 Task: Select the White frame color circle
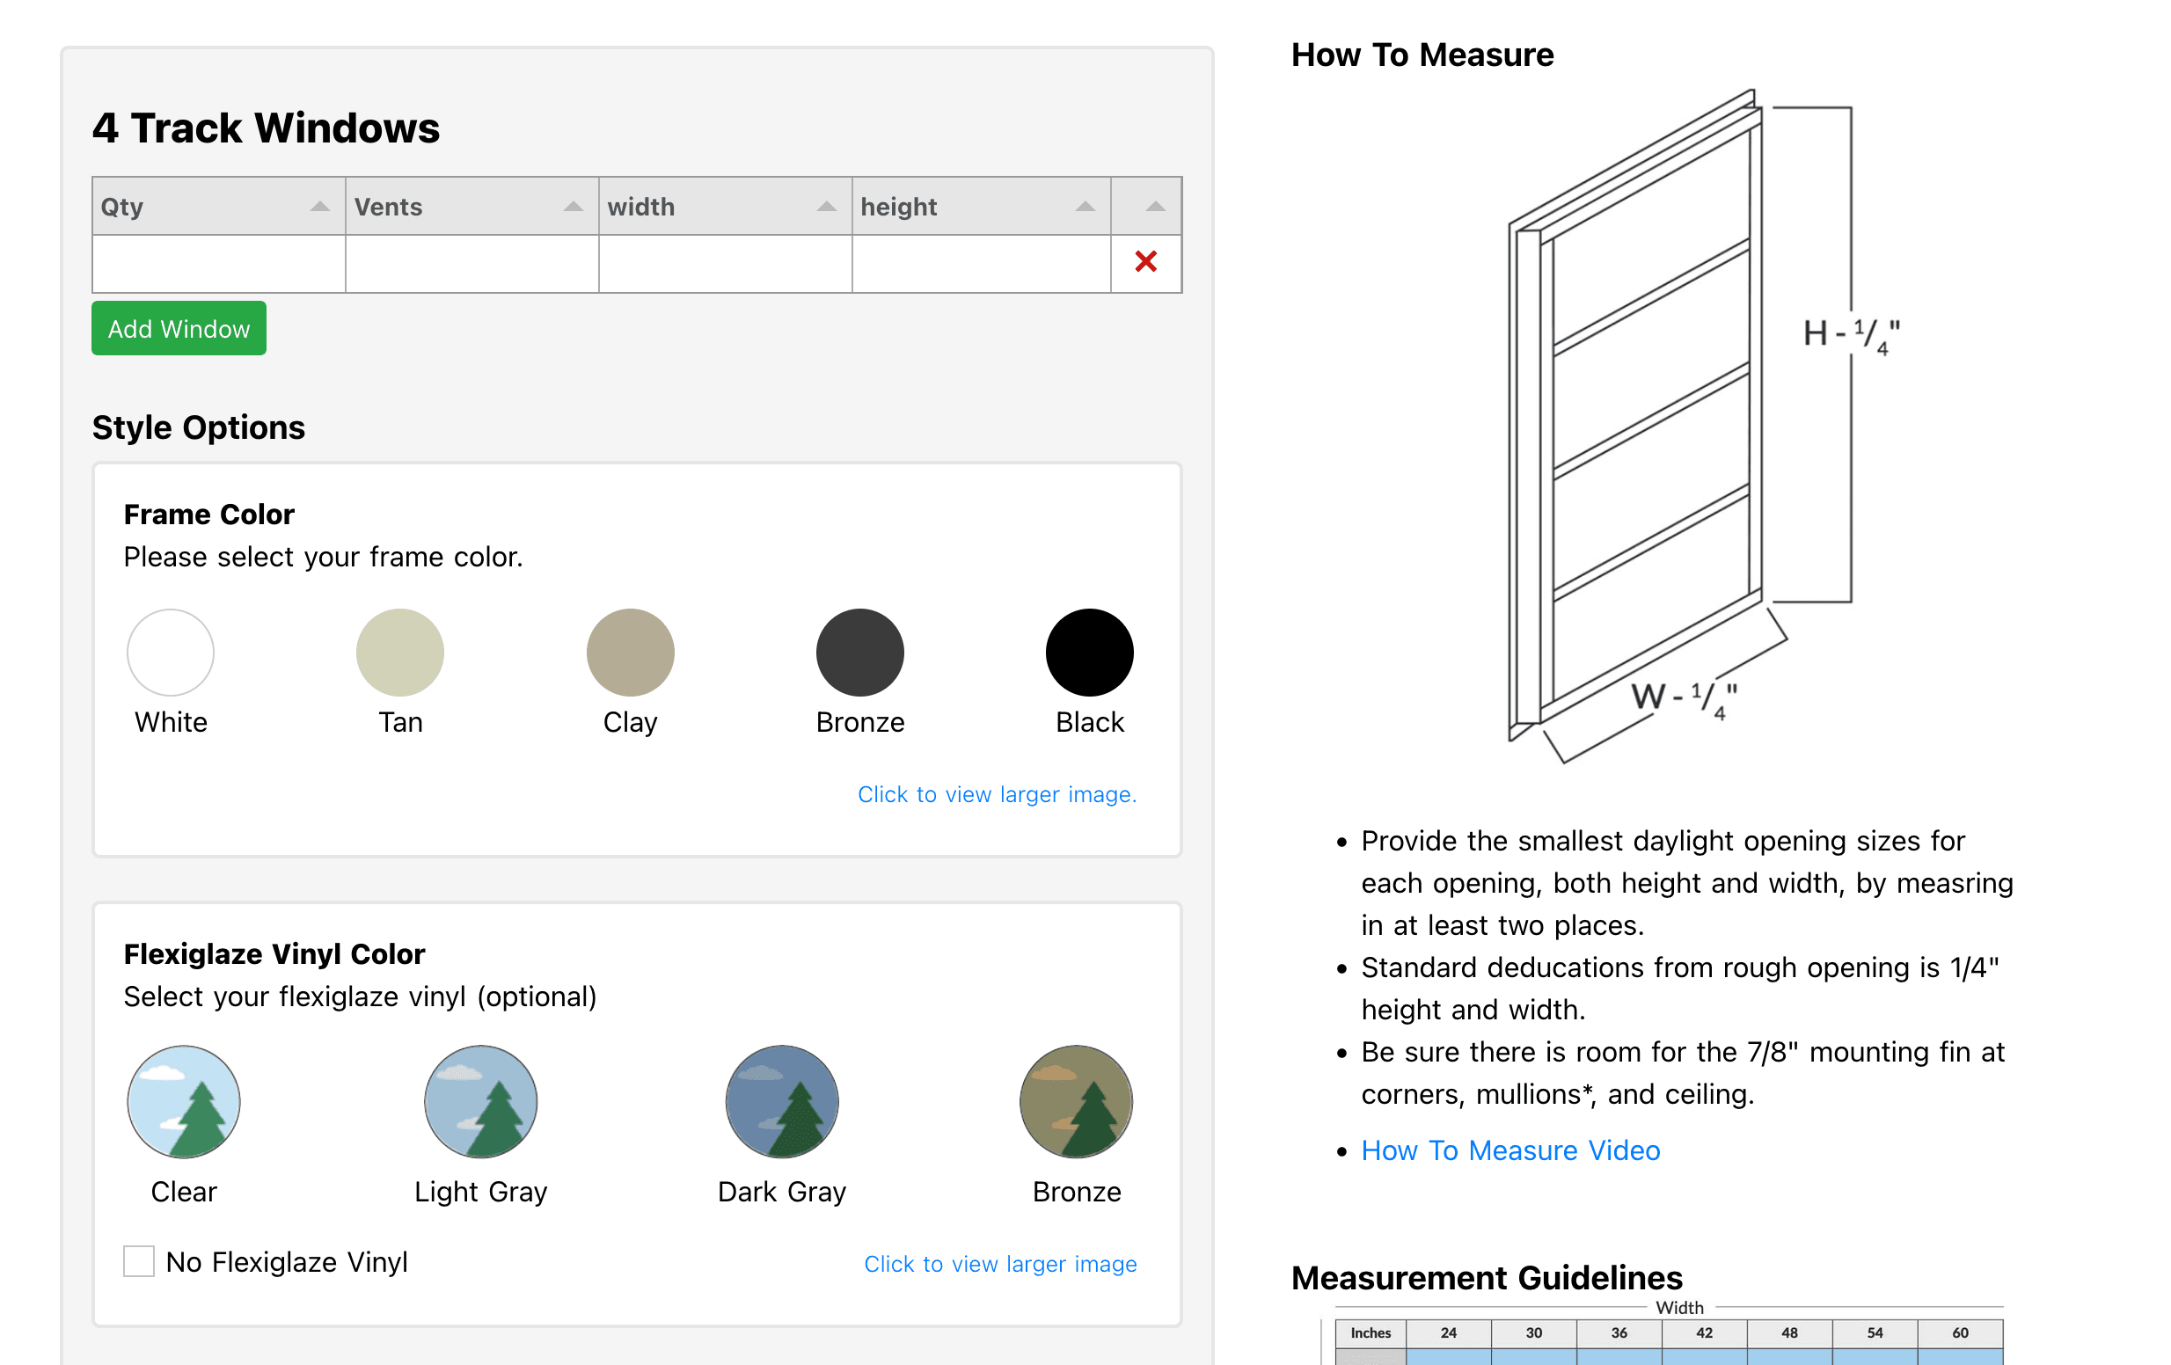[x=171, y=651]
